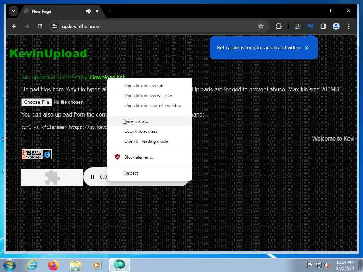Image resolution: width=363 pixels, height=272 pixels.
Task: Open Windows Media Player taskbar icon
Action: (97, 265)
